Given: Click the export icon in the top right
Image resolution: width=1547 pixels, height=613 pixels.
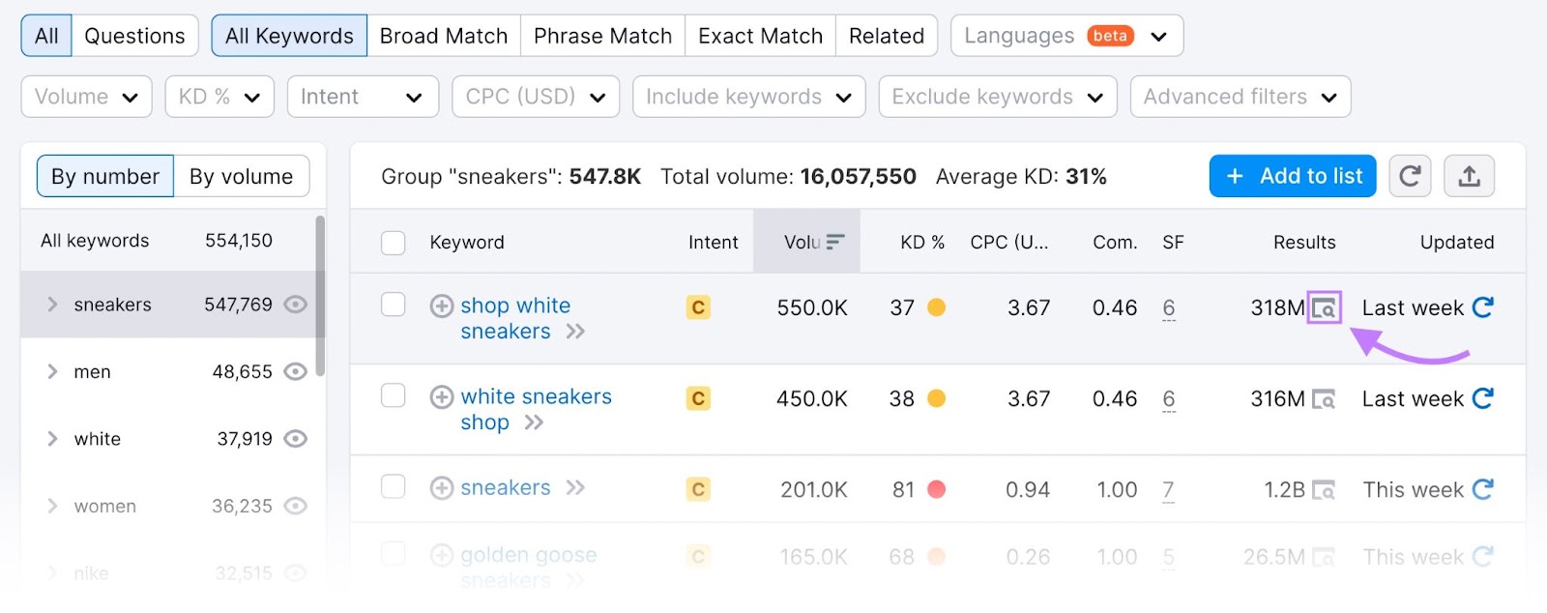Looking at the screenshot, I should click(x=1469, y=176).
